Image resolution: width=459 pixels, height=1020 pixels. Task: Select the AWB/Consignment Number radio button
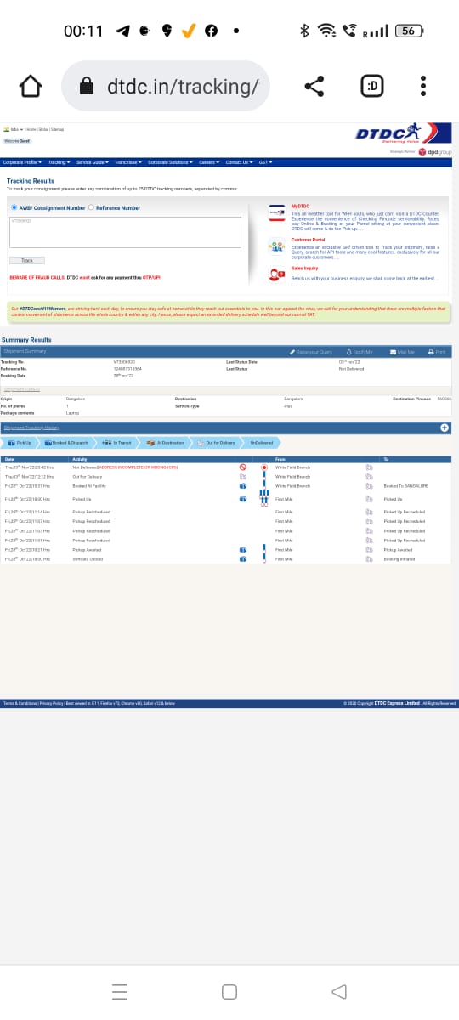[14, 207]
